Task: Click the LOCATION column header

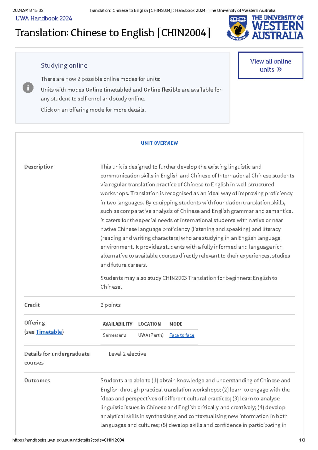Action: click(149, 324)
